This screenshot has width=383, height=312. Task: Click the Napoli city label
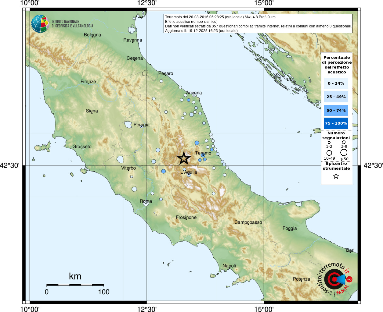point(229,266)
